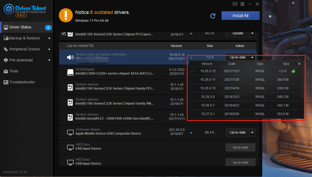The image size is (312, 177).
Task: Click the green thumbs-up recommended icon
Action: pyautogui.click(x=293, y=71)
